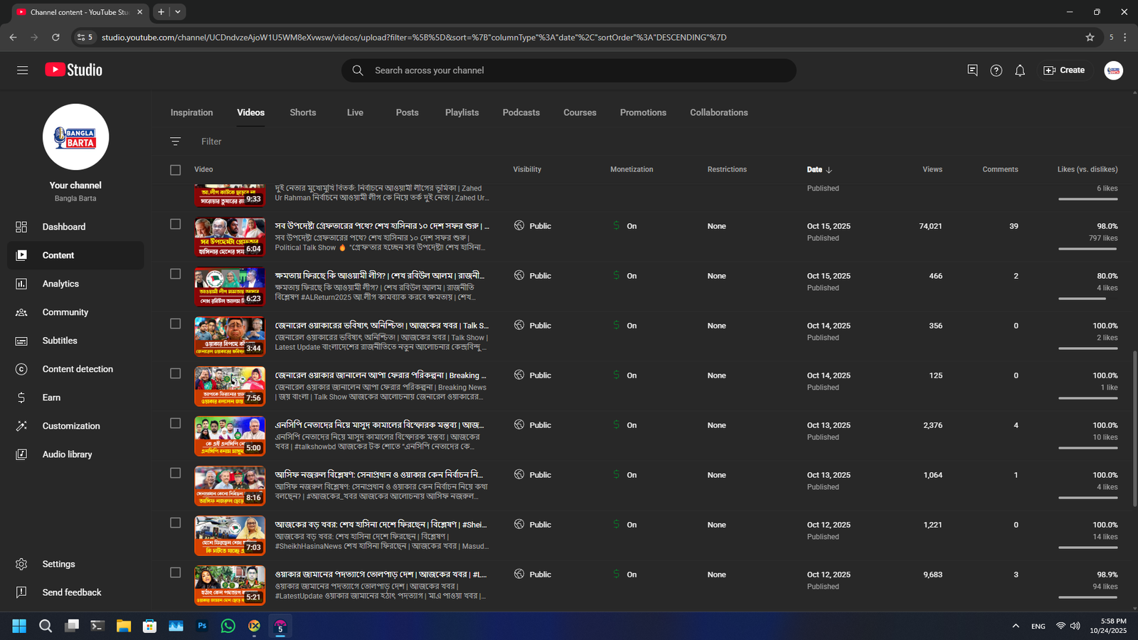
Task: Sort by Date column descending arrow
Action: tap(829, 170)
